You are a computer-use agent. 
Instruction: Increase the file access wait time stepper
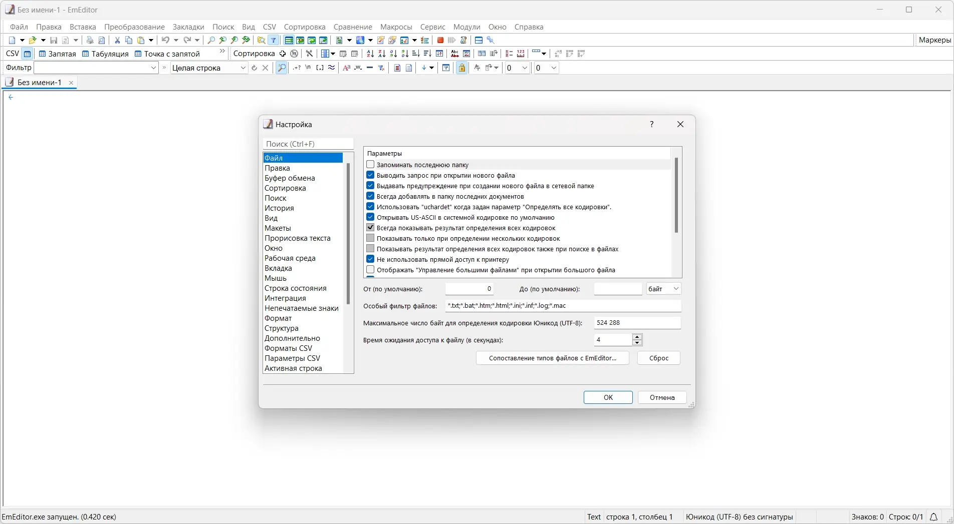[x=637, y=337]
